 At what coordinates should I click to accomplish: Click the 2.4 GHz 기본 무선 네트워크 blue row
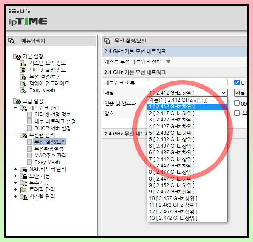tap(175, 52)
